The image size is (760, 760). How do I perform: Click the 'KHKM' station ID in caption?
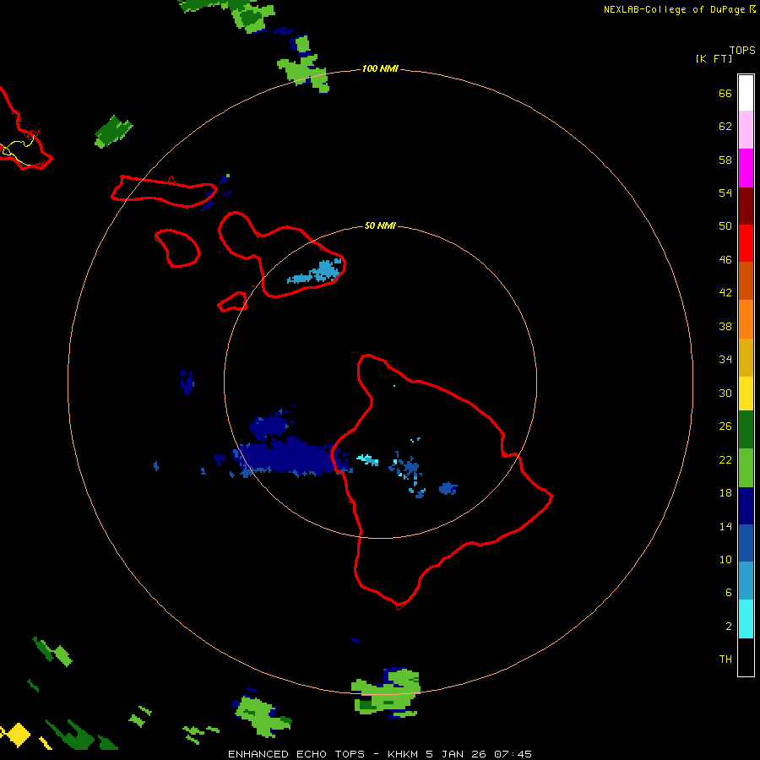pos(402,754)
